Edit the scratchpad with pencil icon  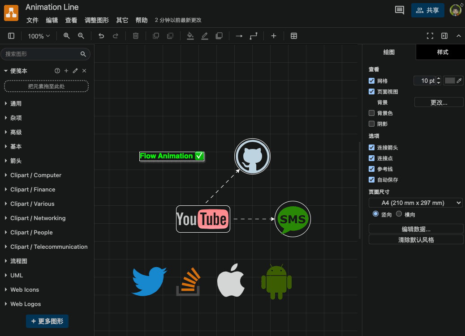(75, 71)
